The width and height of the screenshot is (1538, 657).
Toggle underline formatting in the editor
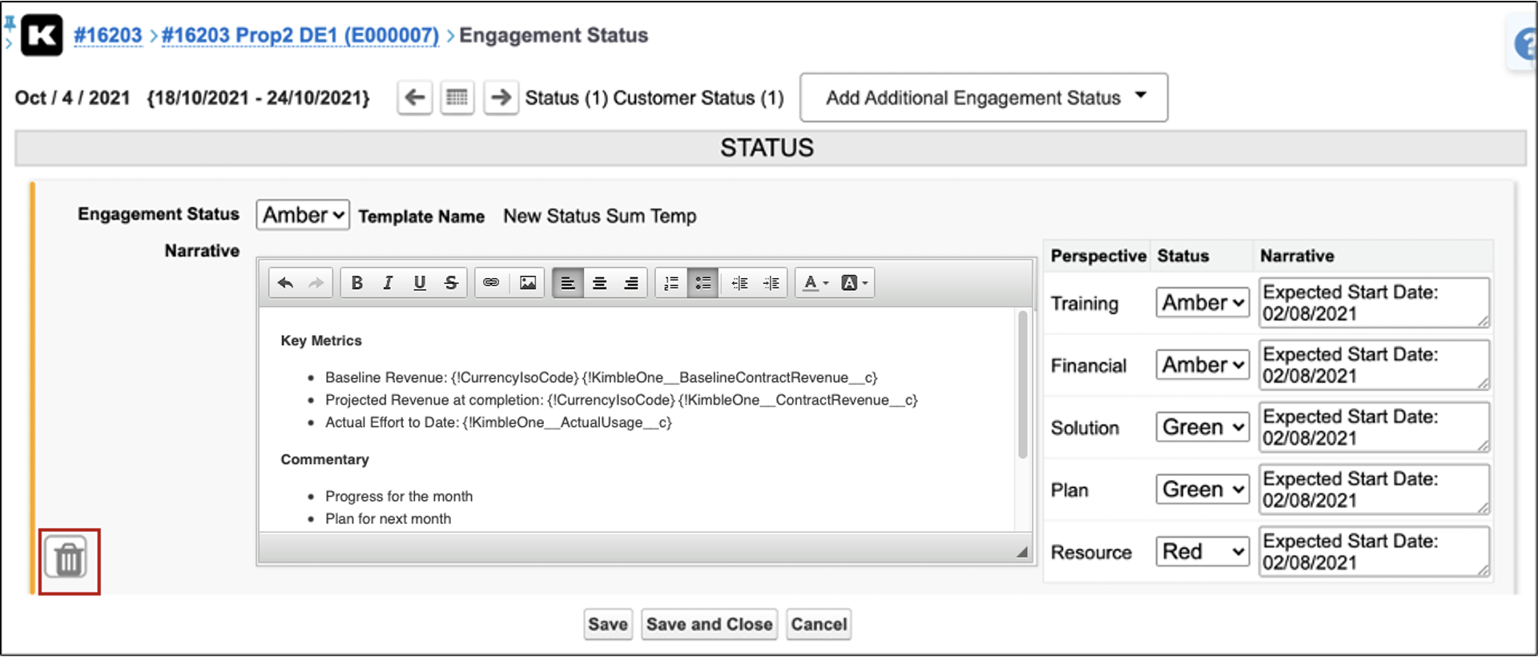click(x=420, y=283)
